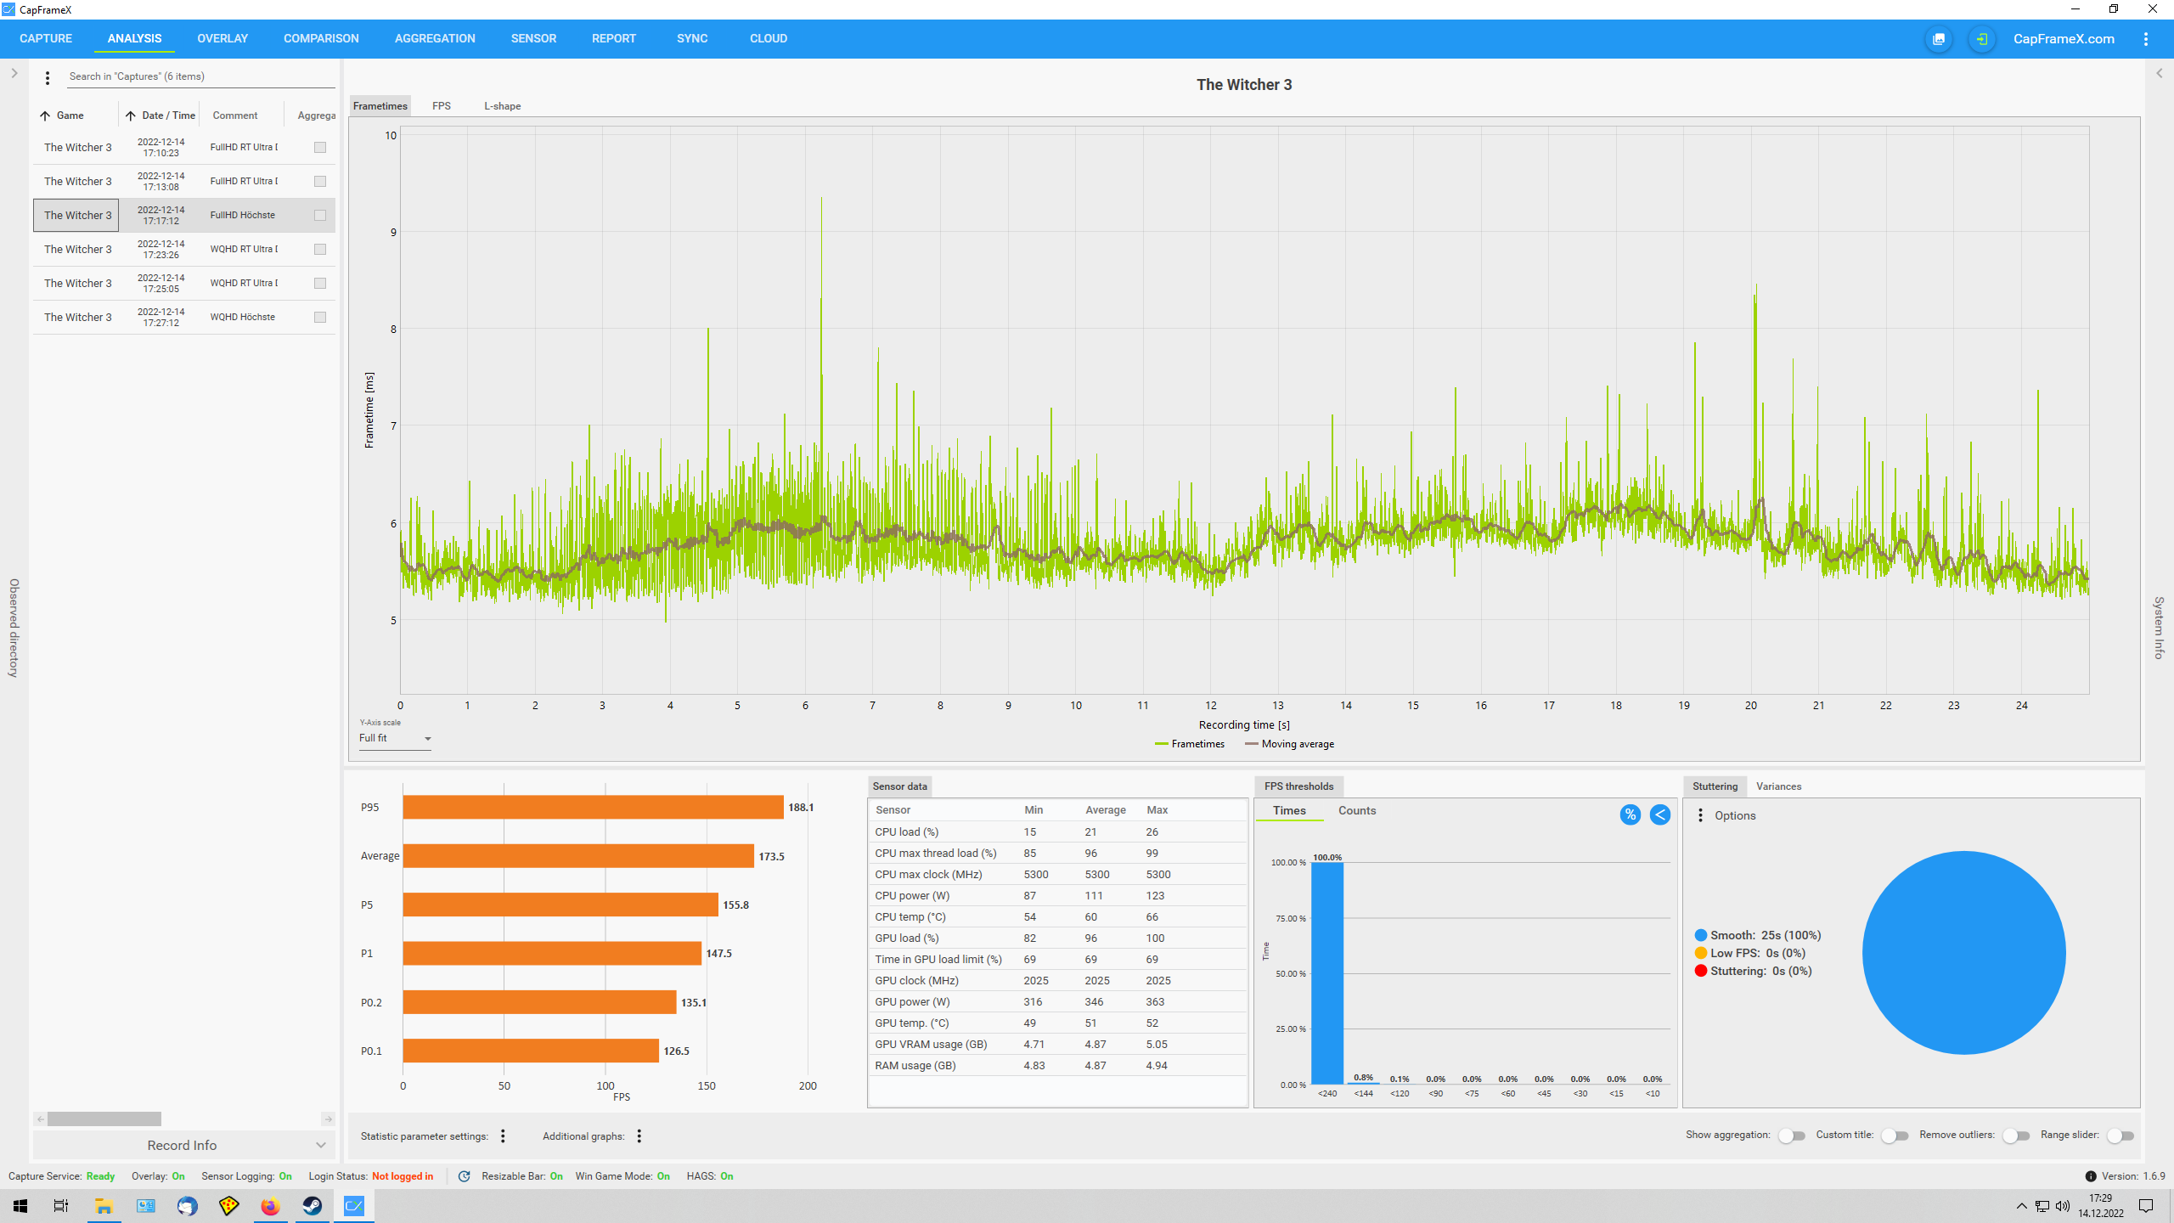Click the CapFrameX taskbar icon
The width and height of the screenshot is (2174, 1223).
(353, 1206)
